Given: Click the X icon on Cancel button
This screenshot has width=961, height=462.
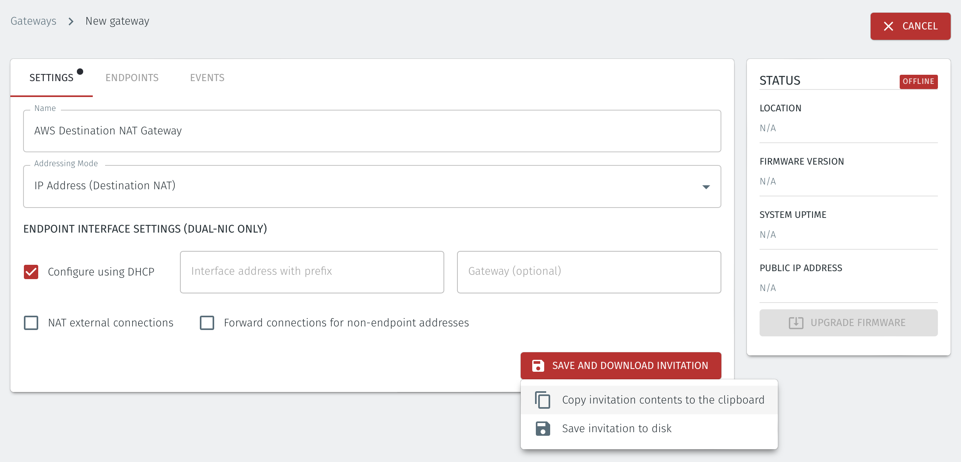Looking at the screenshot, I should 888,26.
